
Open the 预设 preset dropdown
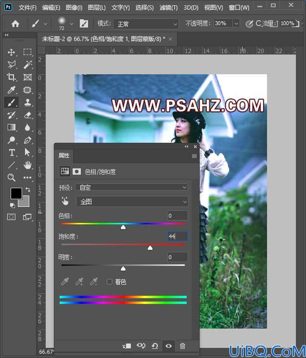[132, 188]
